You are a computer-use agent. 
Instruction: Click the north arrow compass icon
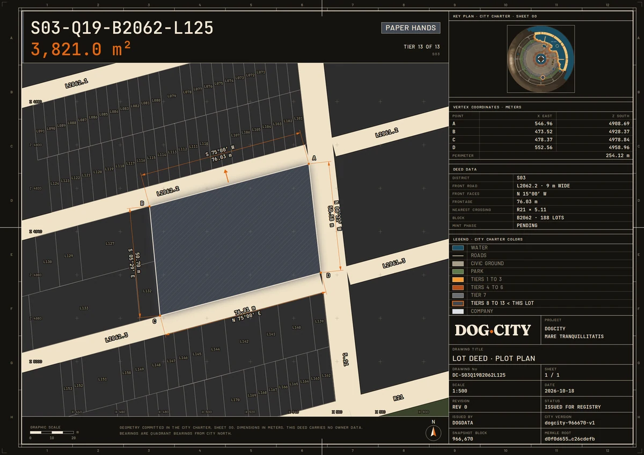433,432
